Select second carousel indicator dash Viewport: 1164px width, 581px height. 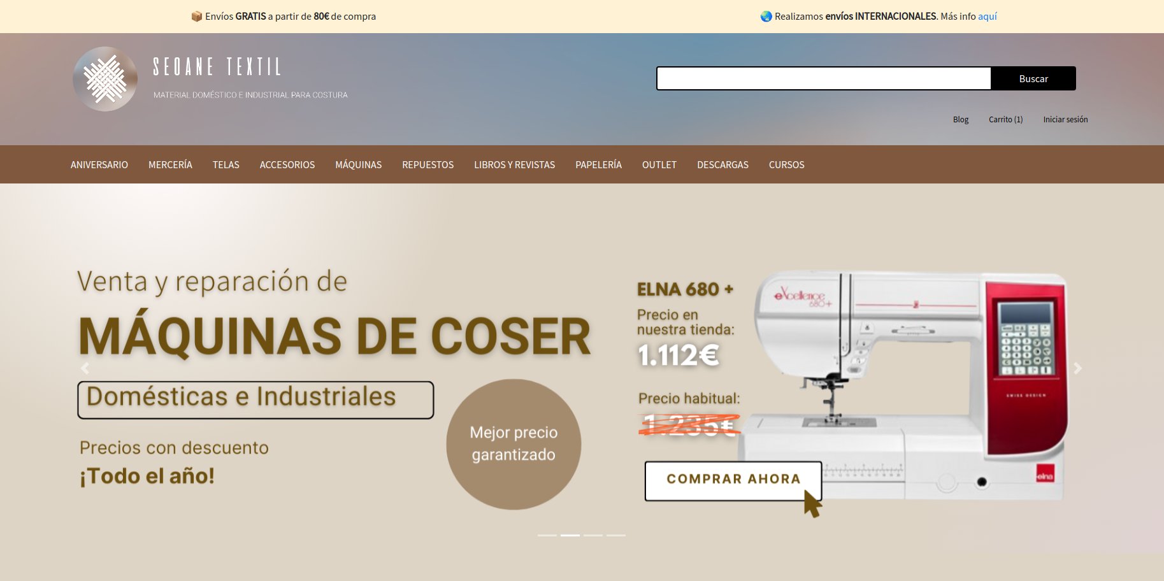point(570,535)
